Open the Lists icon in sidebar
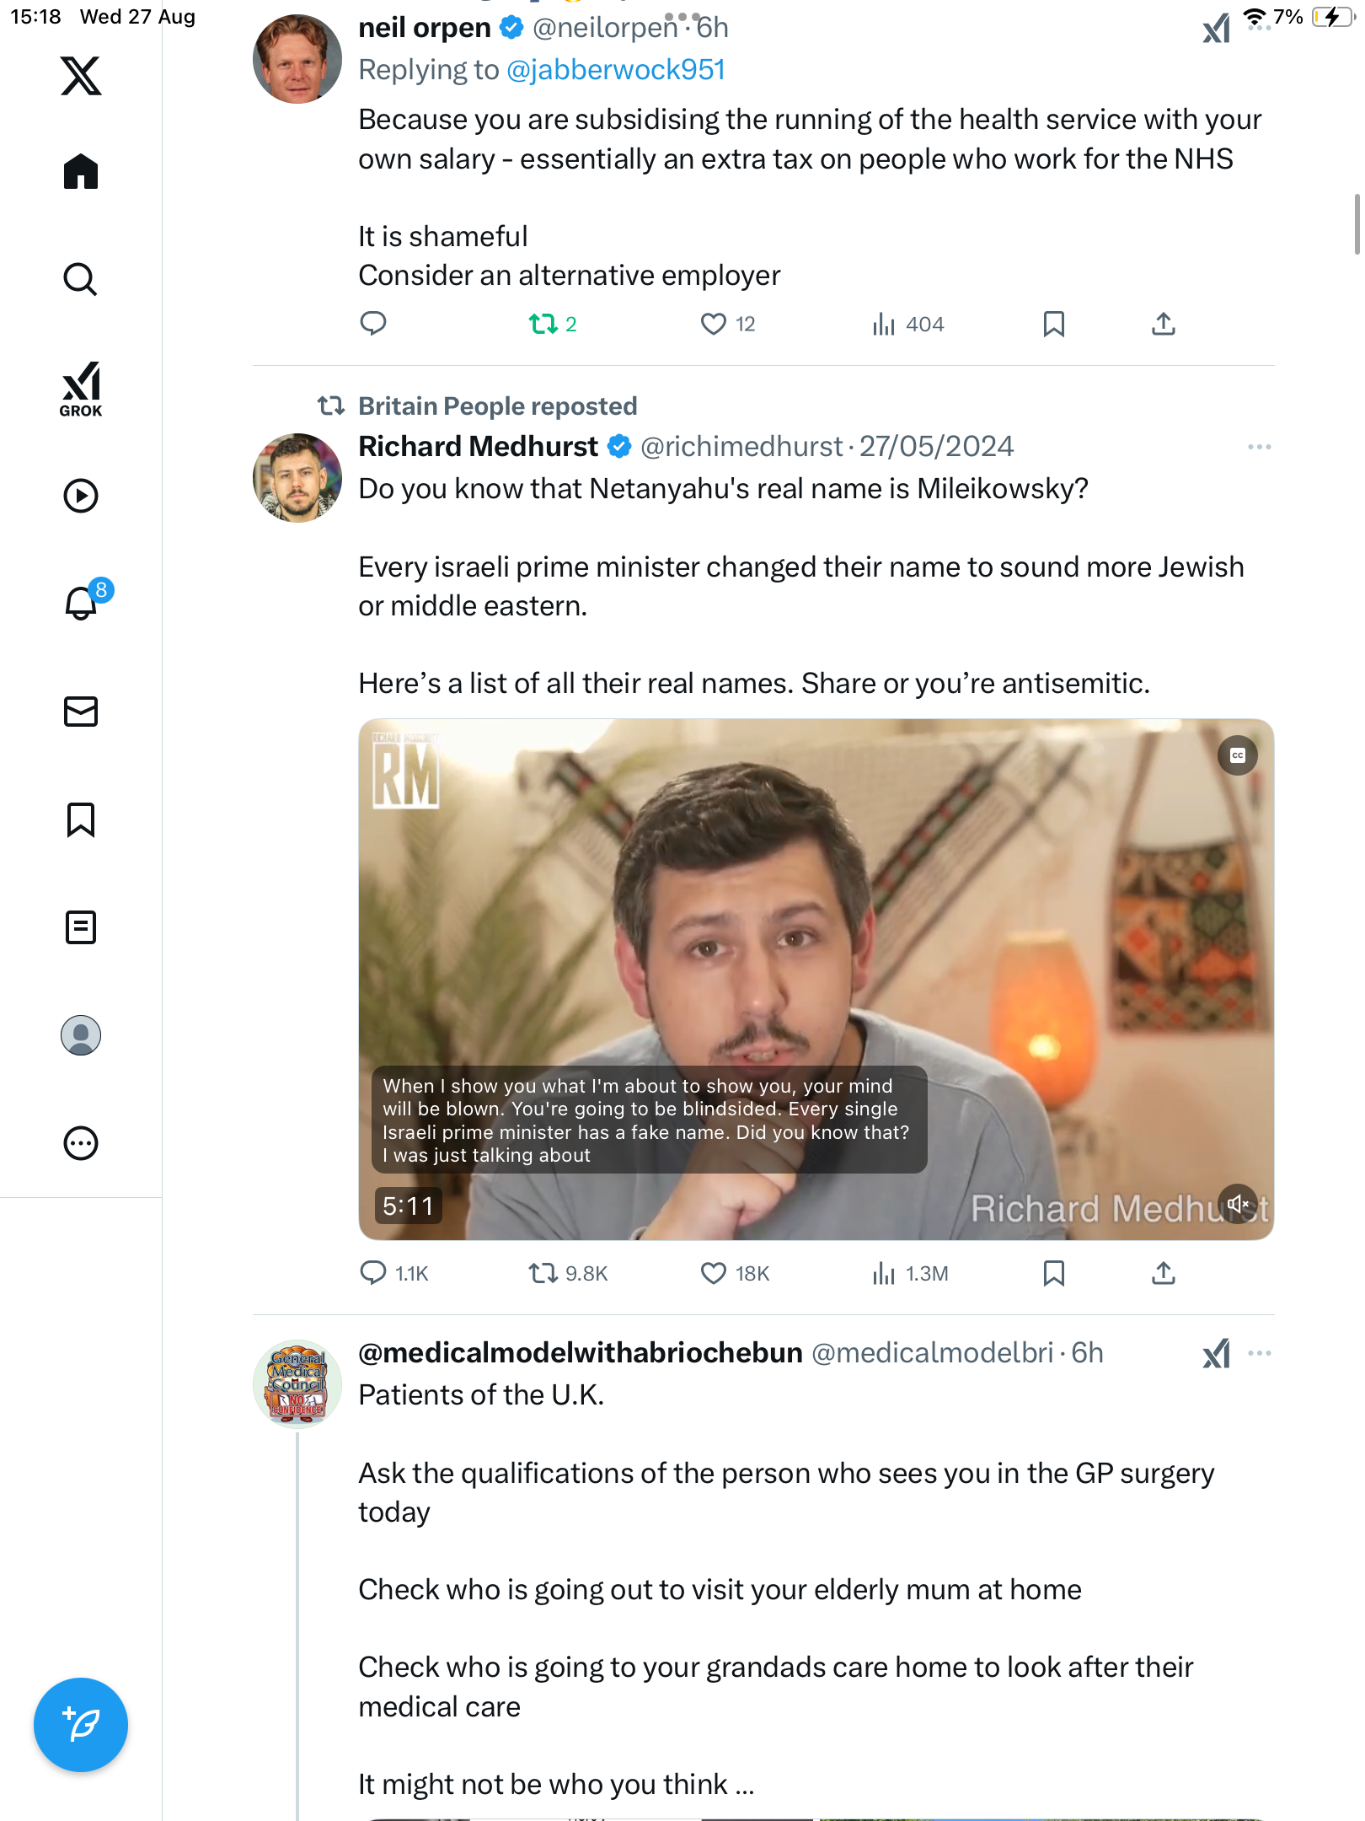This screenshot has width=1365, height=1821. coord(81,927)
